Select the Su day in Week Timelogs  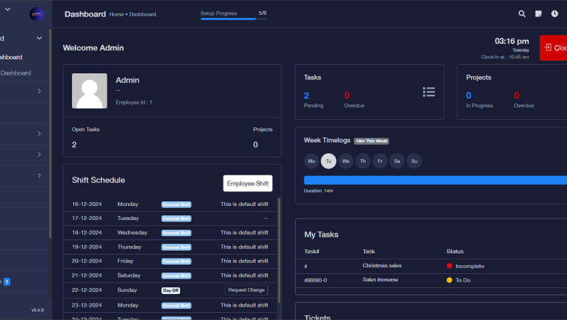pos(414,161)
